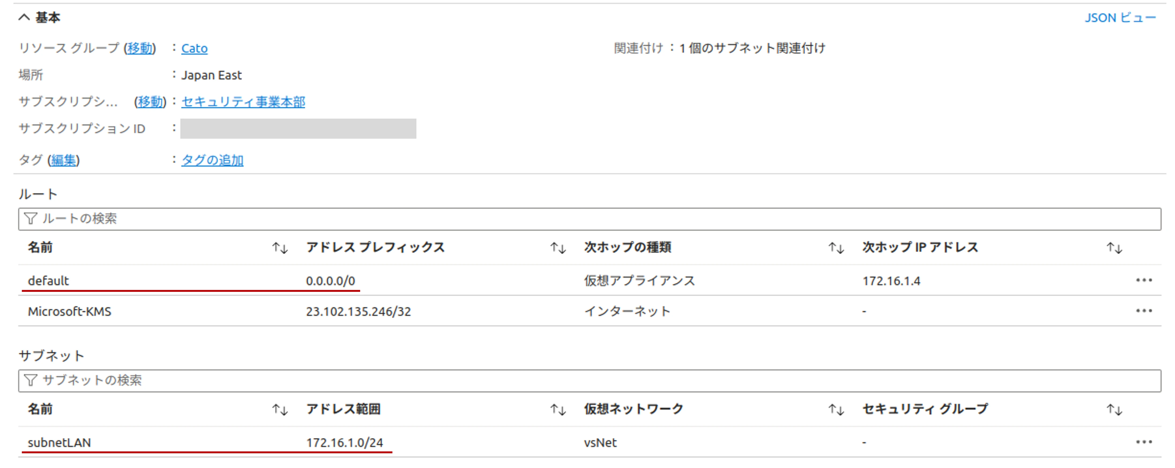This screenshot has height=468, width=1175.
Task: Sort by 次ホップの種類 arrows icon
Action: tap(836, 248)
